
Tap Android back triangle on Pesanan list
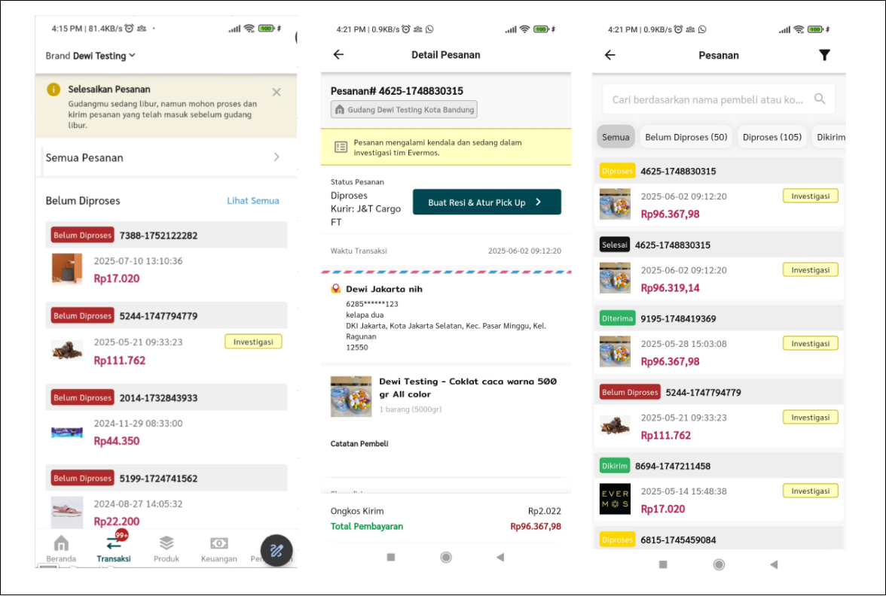click(774, 564)
